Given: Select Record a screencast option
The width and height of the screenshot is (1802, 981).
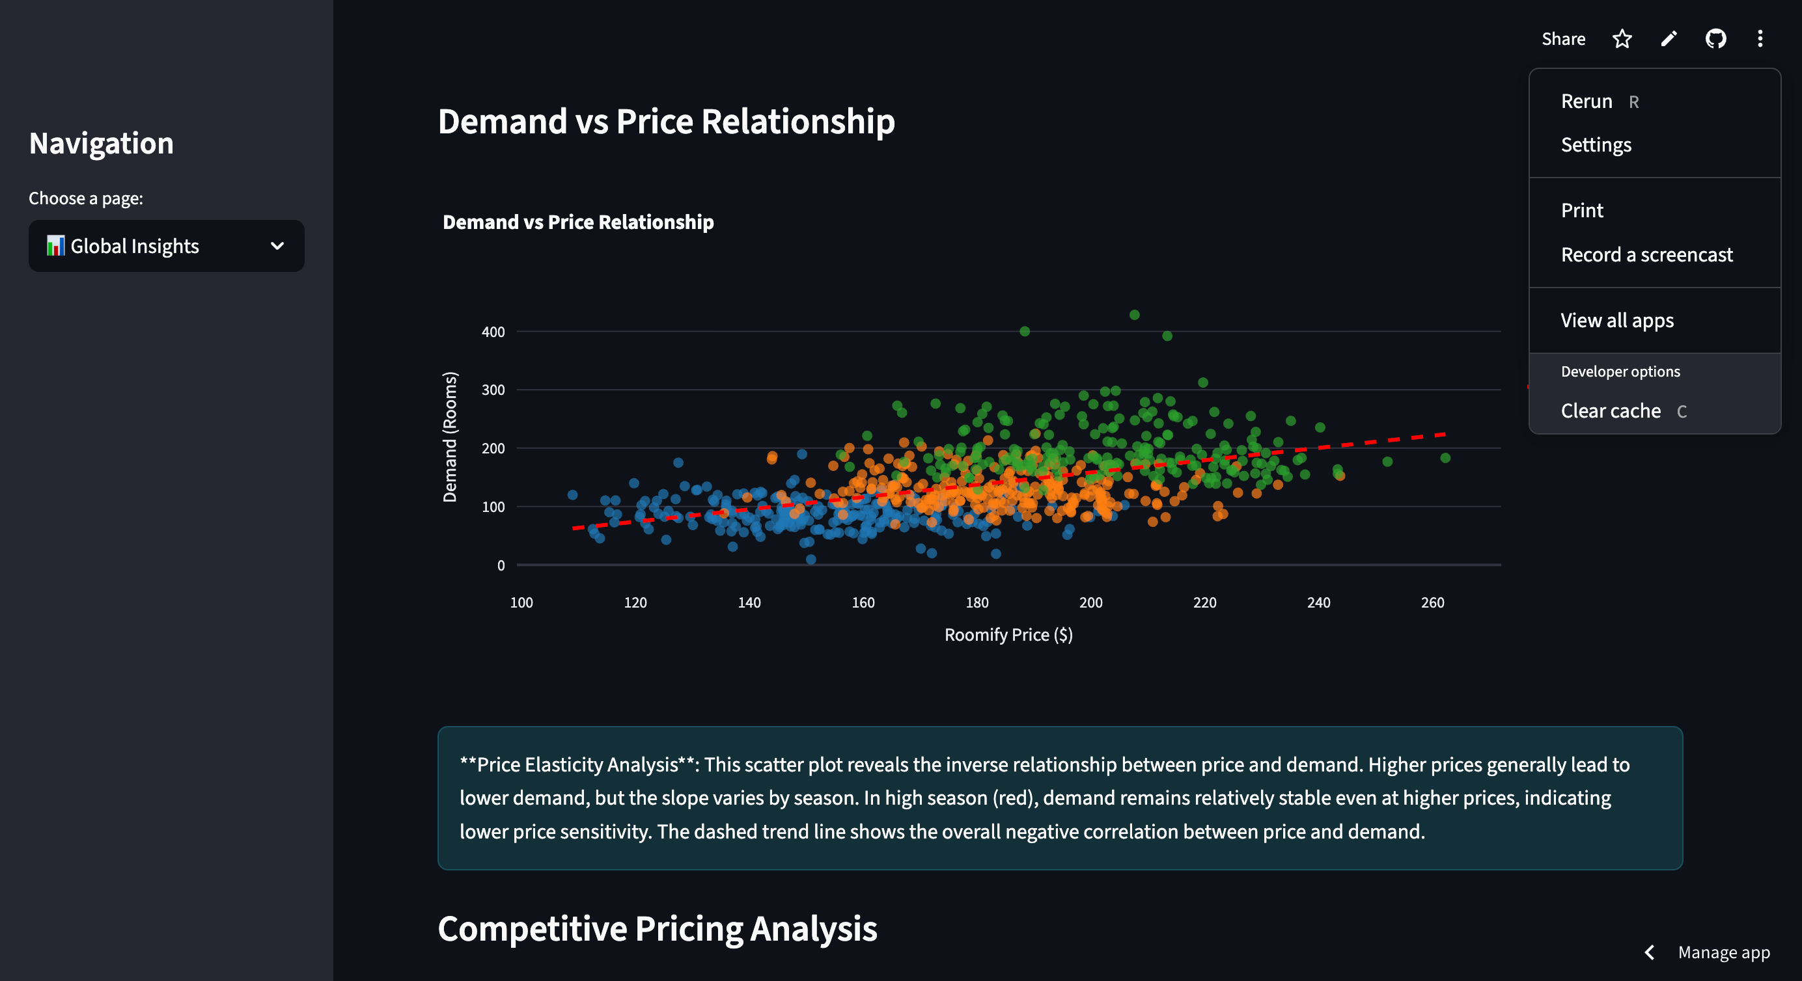Looking at the screenshot, I should [x=1646, y=255].
